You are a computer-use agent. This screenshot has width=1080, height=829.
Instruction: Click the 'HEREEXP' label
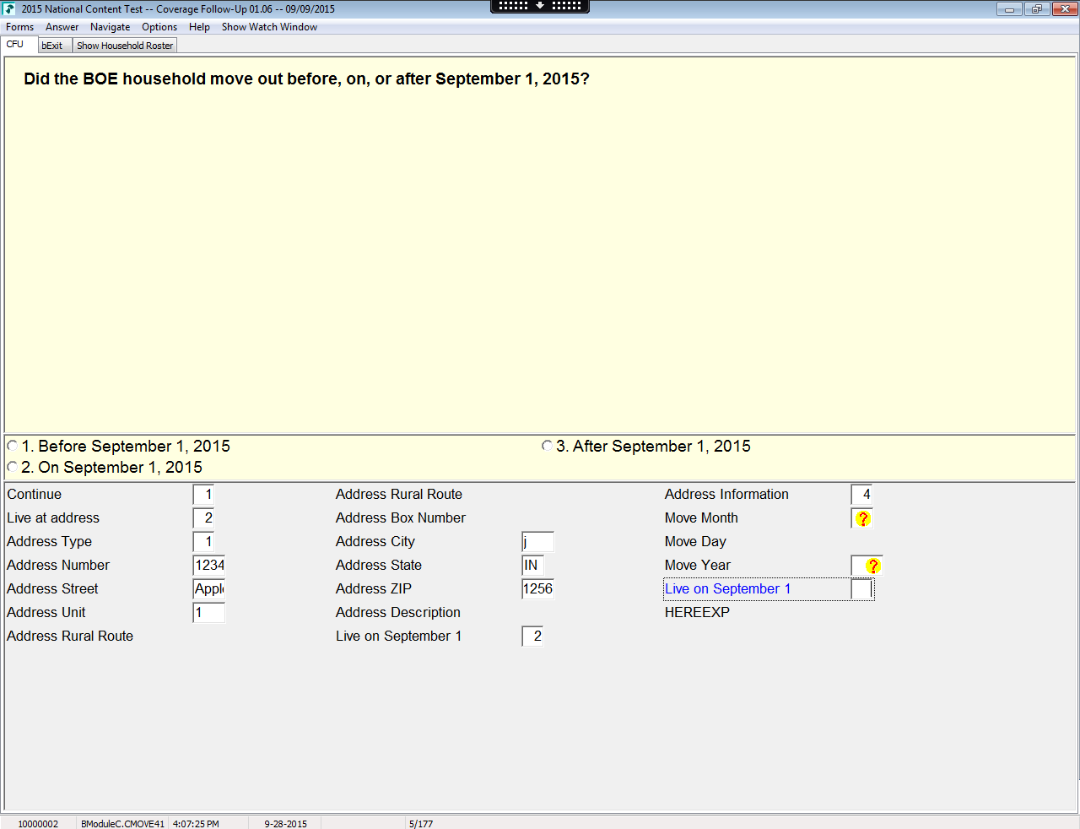[697, 613]
